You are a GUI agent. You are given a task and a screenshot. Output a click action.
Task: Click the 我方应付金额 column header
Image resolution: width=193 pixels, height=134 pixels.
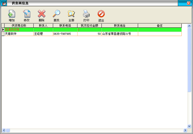tap(89, 26)
